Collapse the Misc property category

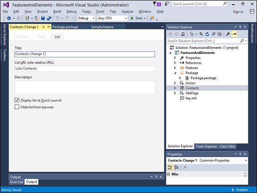[x=169, y=174]
